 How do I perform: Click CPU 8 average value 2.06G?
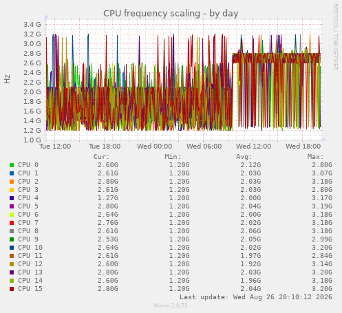coord(250,231)
